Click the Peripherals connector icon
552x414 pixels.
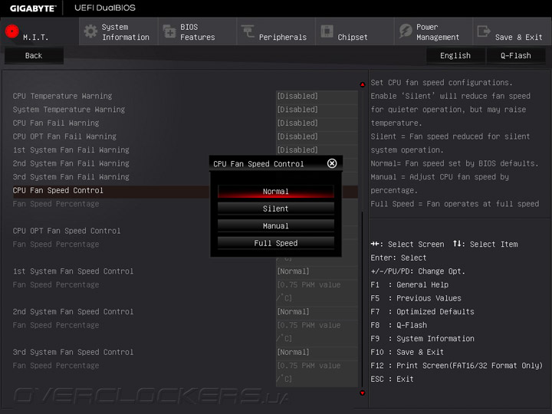248,31
